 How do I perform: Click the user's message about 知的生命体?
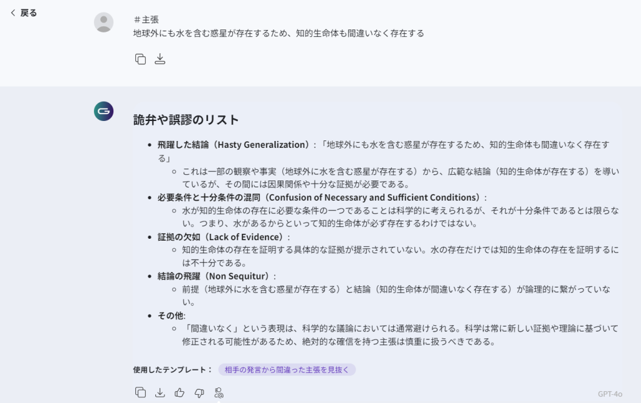[279, 33]
